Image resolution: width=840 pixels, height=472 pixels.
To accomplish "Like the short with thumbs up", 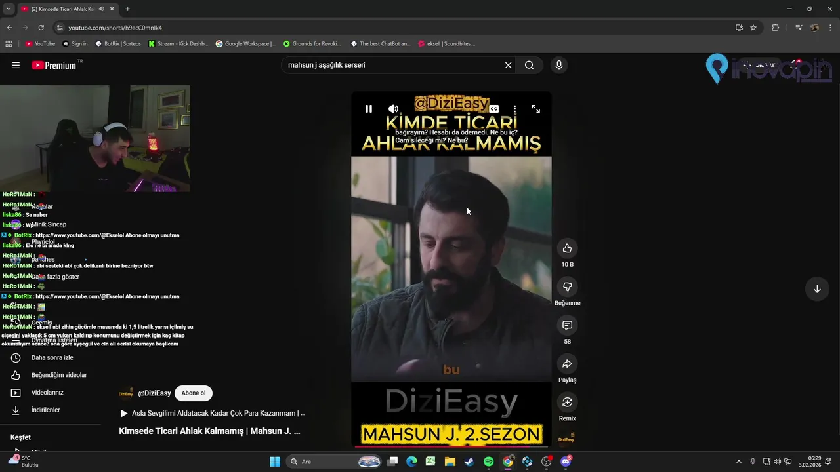I will (568, 248).
